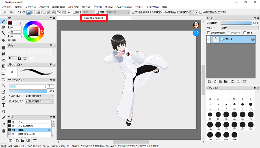This screenshot has width=260, height=148.
Task: Adjust the layer opacity slider
Action: 236,23
